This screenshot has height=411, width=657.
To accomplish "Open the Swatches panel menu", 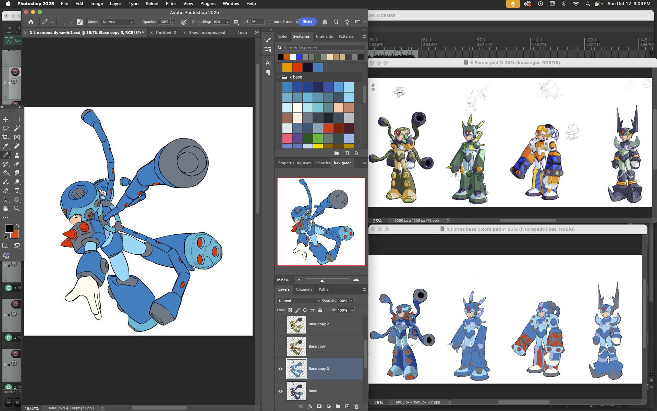I will 364,36.
